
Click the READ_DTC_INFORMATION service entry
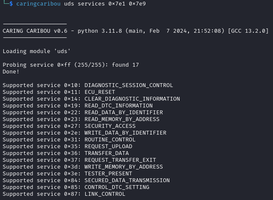pos(118,106)
